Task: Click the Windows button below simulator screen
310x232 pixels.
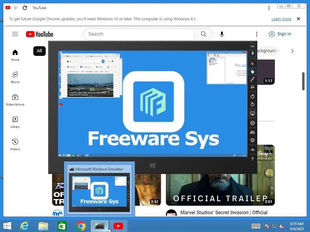Action: click(x=153, y=166)
